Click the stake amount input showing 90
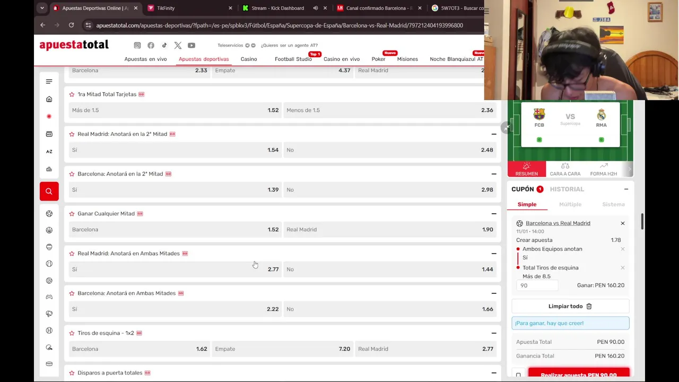 [x=538, y=285]
